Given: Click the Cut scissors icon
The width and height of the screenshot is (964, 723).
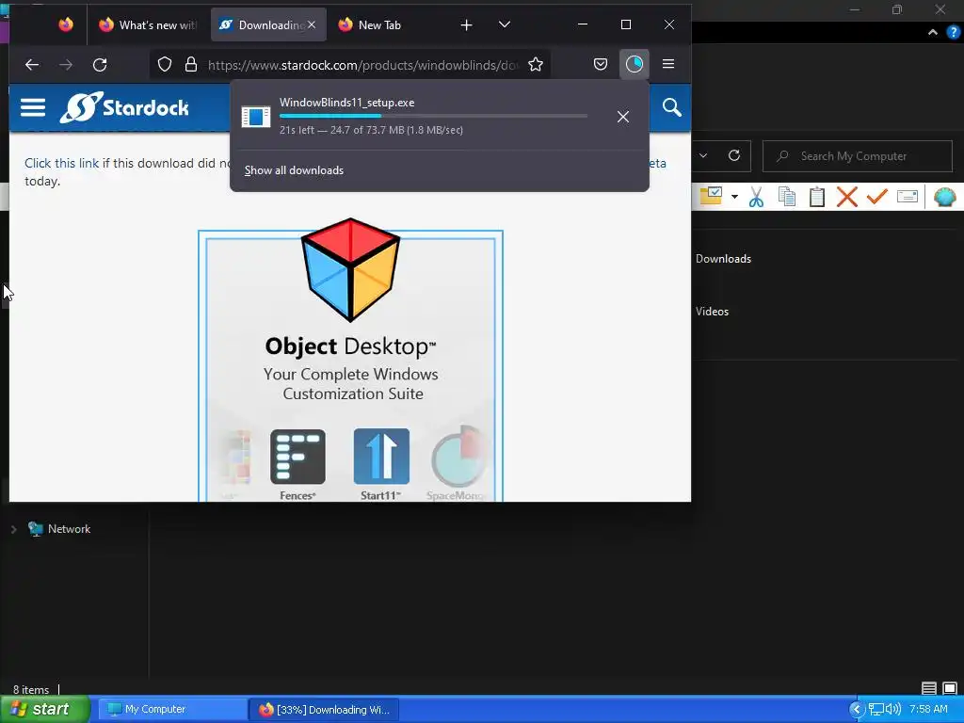Looking at the screenshot, I should pyautogui.click(x=757, y=197).
